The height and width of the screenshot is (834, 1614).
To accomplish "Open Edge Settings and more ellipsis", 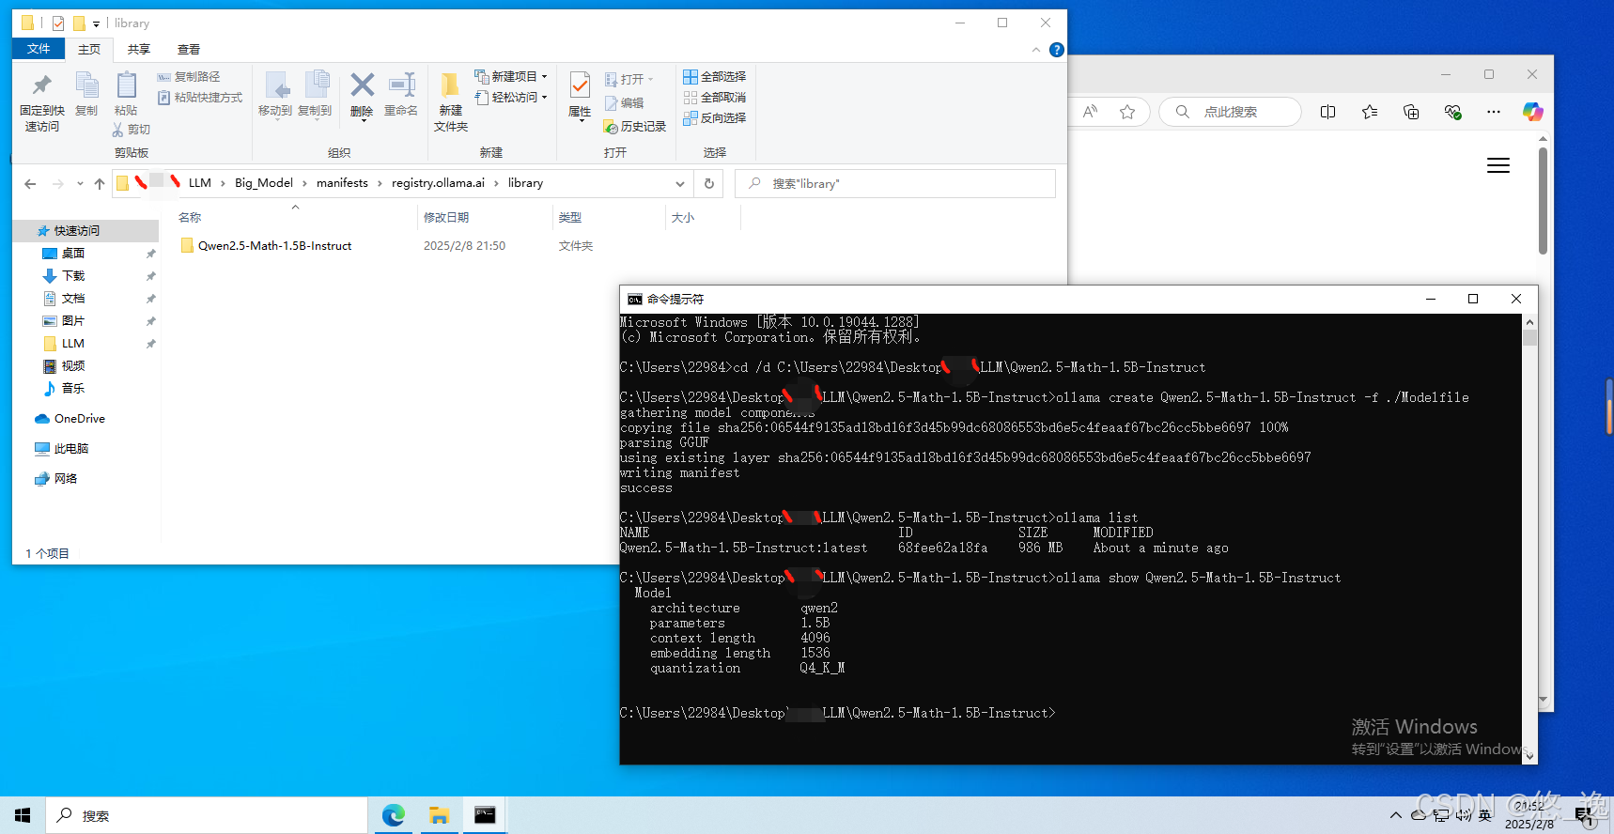I will click(x=1494, y=112).
